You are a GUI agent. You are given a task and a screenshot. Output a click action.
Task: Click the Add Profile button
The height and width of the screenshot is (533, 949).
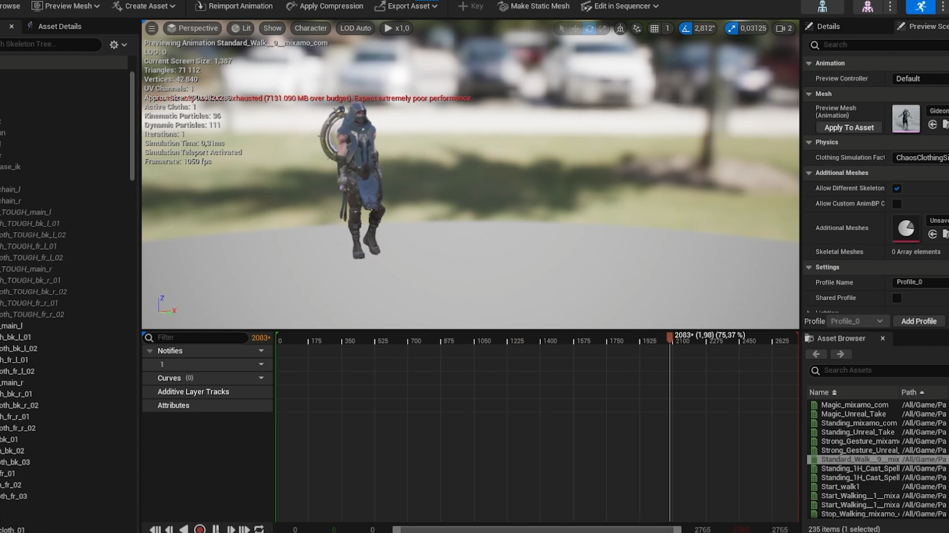point(918,322)
